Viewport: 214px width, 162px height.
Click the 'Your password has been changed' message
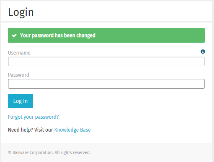tap(58, 35)
